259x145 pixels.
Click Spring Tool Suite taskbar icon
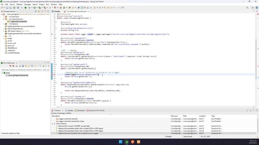tap(127, 142)
